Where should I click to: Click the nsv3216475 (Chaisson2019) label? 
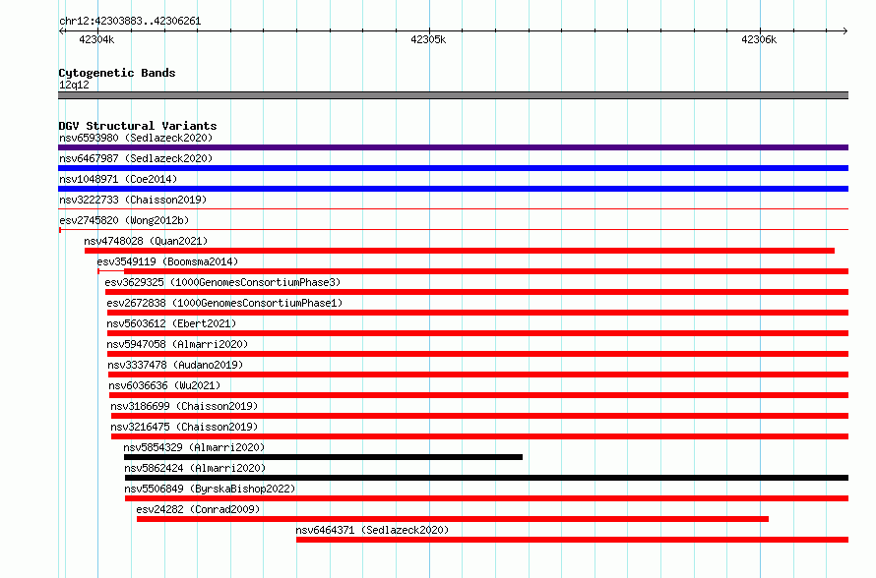tap(184, 427)
